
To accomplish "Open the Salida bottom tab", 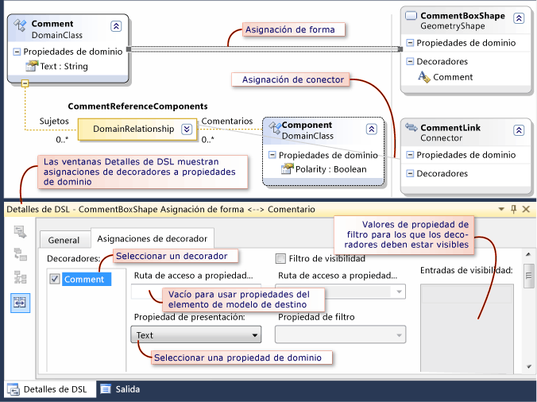I will click(120, 389).
